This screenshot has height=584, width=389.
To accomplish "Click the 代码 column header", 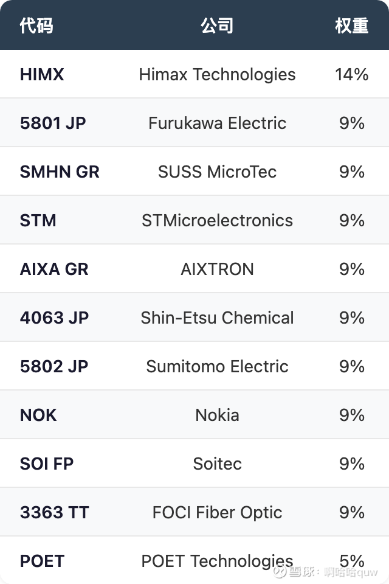I will click(x=36, y=26).
